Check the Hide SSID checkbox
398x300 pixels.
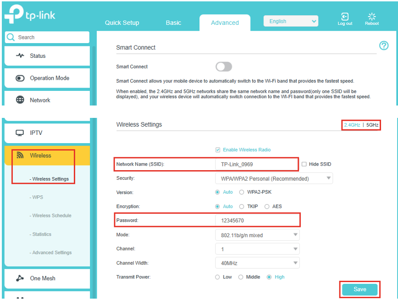(x=304, y=164)
